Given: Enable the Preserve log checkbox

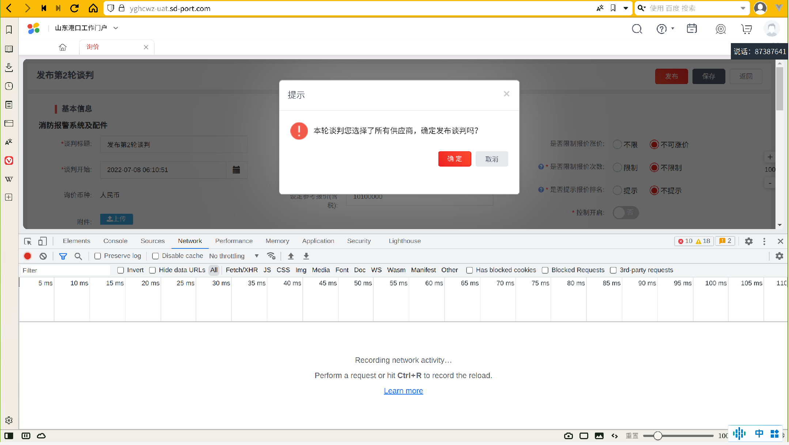Looking at the screenshot, I should pyautogui.click(x=98, y=256).
